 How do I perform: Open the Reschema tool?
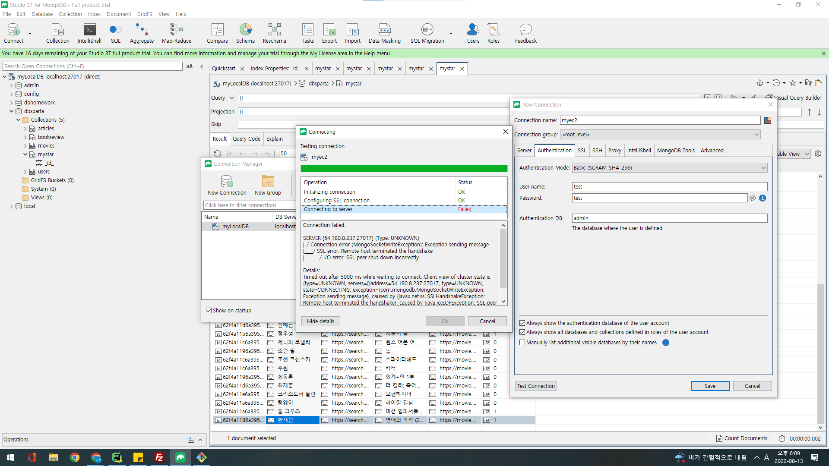[274, 33]
